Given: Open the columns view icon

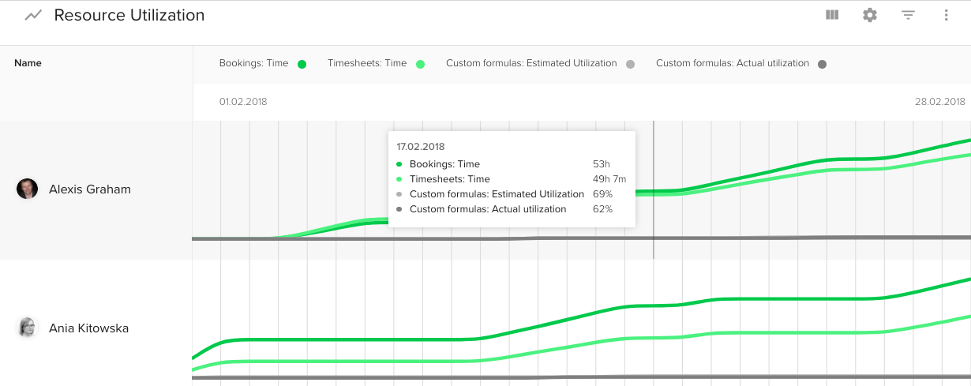Looking at the screenshot, I should [x=832, y=15].
